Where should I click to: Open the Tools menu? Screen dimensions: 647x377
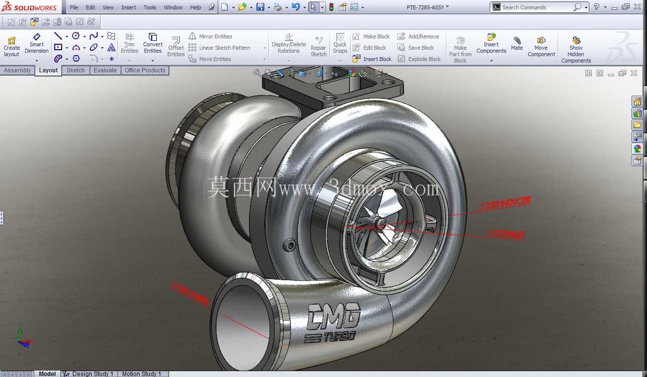150,7
